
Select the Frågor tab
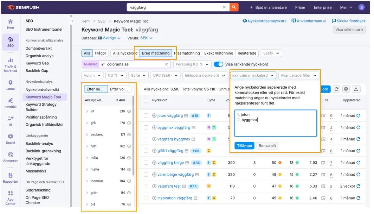pyautogui.click(x=100, y=53)
